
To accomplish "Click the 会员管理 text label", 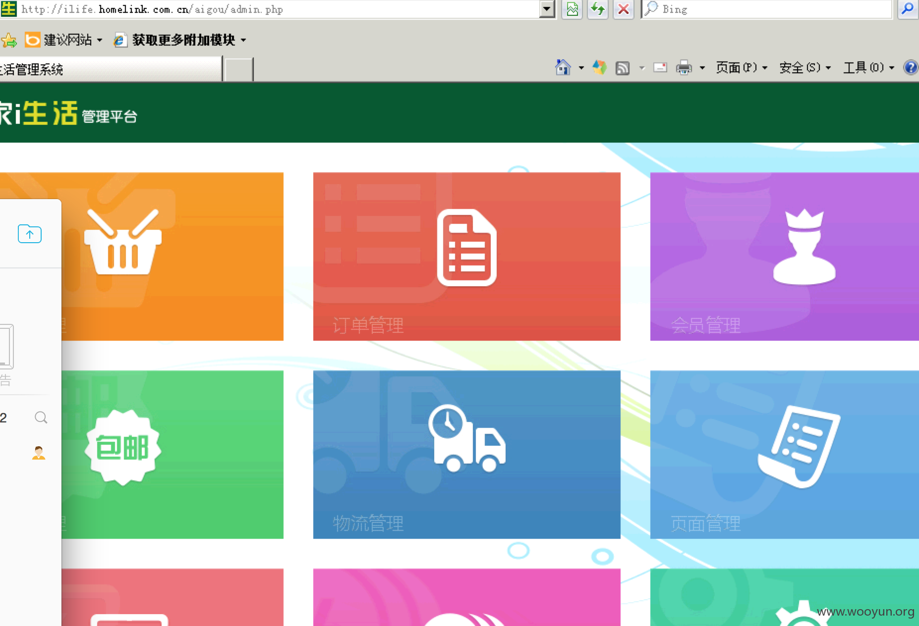I will pos(705,325).
